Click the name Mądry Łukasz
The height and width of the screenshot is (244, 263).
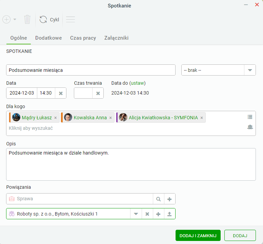click(x=37, y=118)
